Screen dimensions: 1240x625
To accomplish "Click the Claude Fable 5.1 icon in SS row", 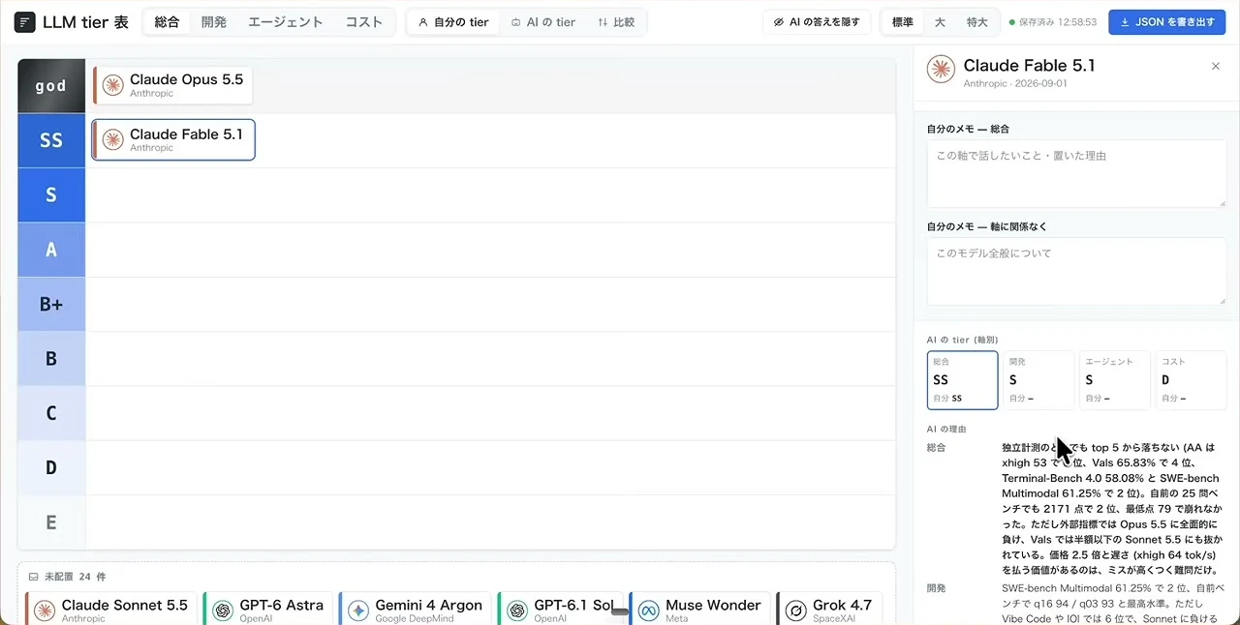I will [x=113, y=140].
